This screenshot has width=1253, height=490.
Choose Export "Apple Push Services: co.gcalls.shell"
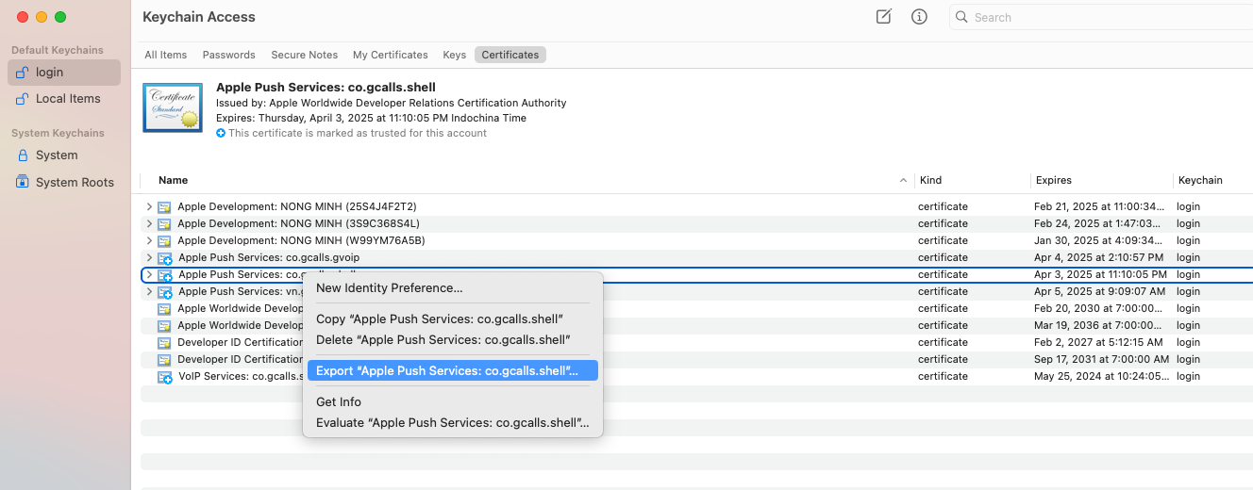[x=446, y=371]
